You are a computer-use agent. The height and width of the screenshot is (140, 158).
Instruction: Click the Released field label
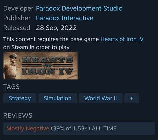pos(17,28)
